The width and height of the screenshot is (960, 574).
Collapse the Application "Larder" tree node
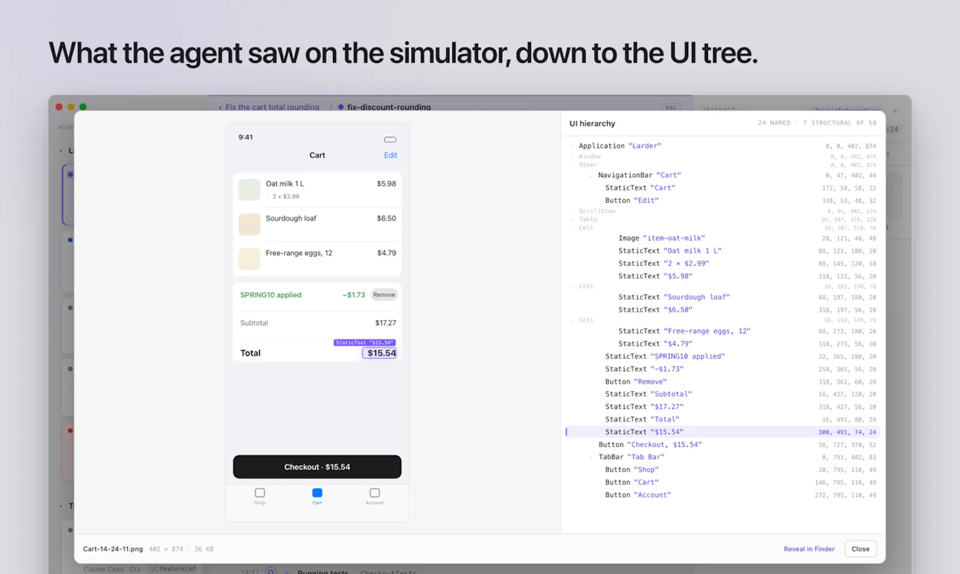571,146
